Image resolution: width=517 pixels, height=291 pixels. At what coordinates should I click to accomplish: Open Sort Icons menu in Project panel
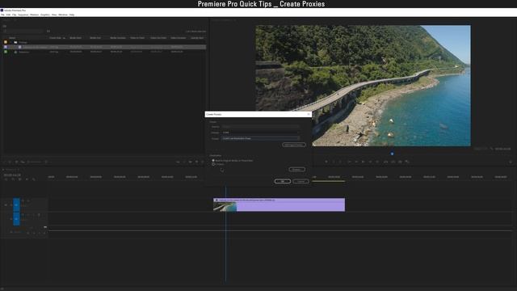(47, 162)
